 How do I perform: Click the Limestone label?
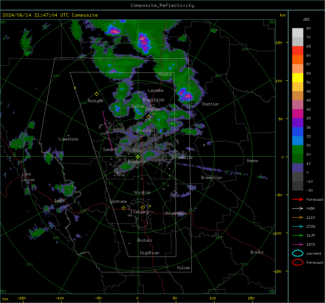tap(68, 139)
